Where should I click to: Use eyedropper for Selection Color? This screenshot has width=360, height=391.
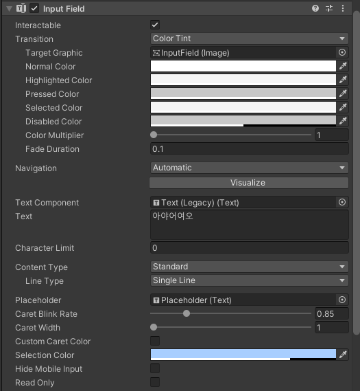(343, 355)
